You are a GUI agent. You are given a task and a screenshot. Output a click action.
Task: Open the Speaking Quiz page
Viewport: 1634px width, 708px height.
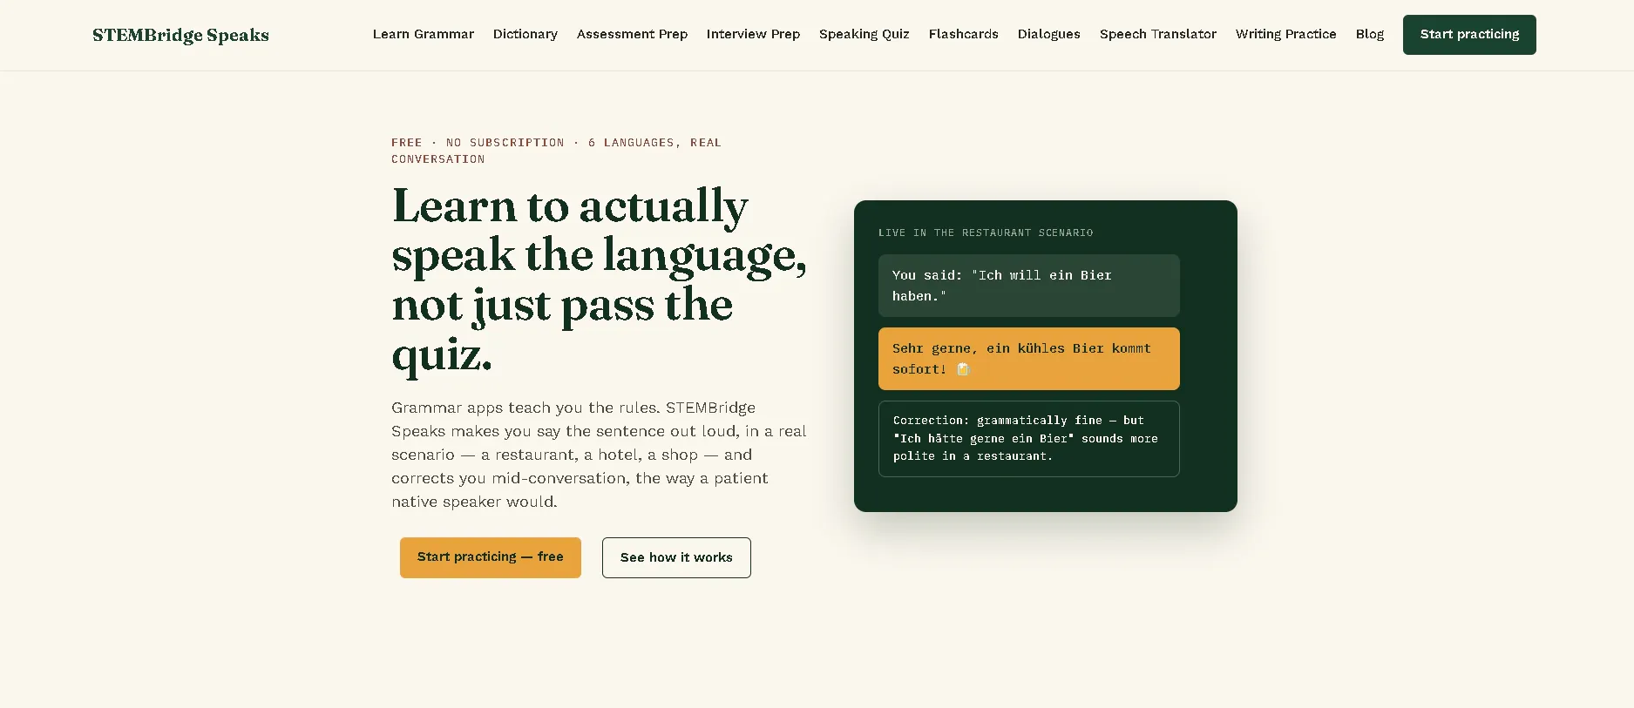click(x=864, y=34)
